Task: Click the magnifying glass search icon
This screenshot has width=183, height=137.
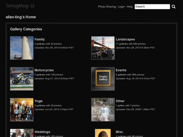Action: (173, 7)
